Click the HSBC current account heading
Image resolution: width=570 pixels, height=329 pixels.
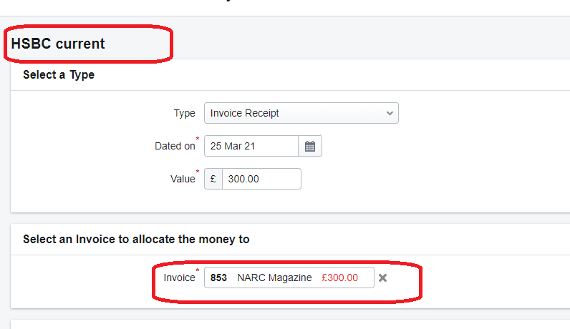[58, 44]
